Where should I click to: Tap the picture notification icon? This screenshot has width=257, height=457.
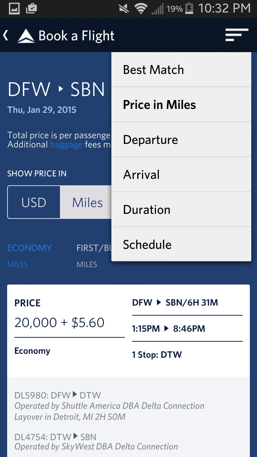click(x=14, y=9)
